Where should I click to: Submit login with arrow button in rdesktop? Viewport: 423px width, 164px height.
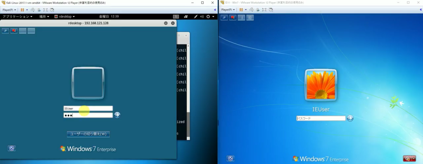point(117,115)
